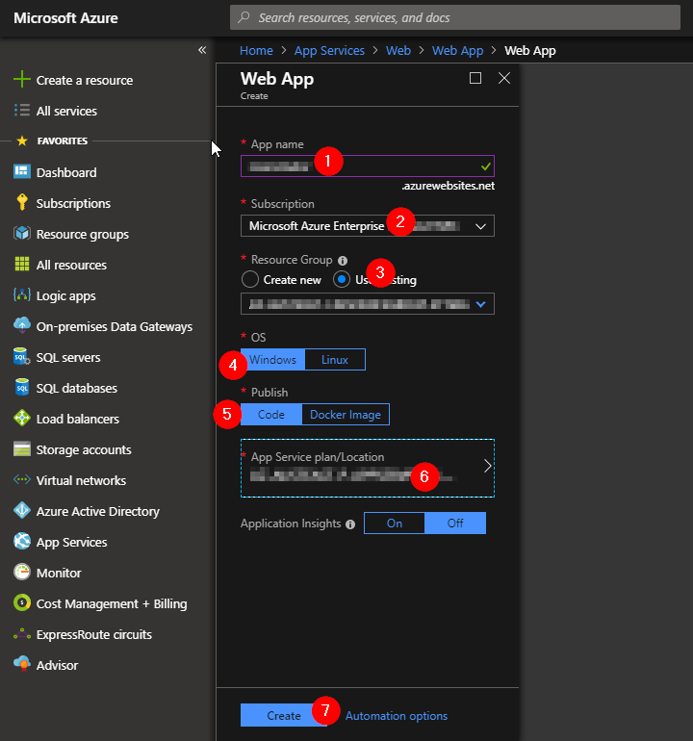The width and height of the screenshot is (693, 741).
Task: Turn Application Insights On
Action: pos(395,524)
